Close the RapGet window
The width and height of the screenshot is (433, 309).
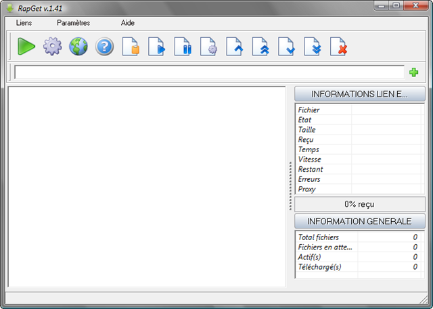415,5
